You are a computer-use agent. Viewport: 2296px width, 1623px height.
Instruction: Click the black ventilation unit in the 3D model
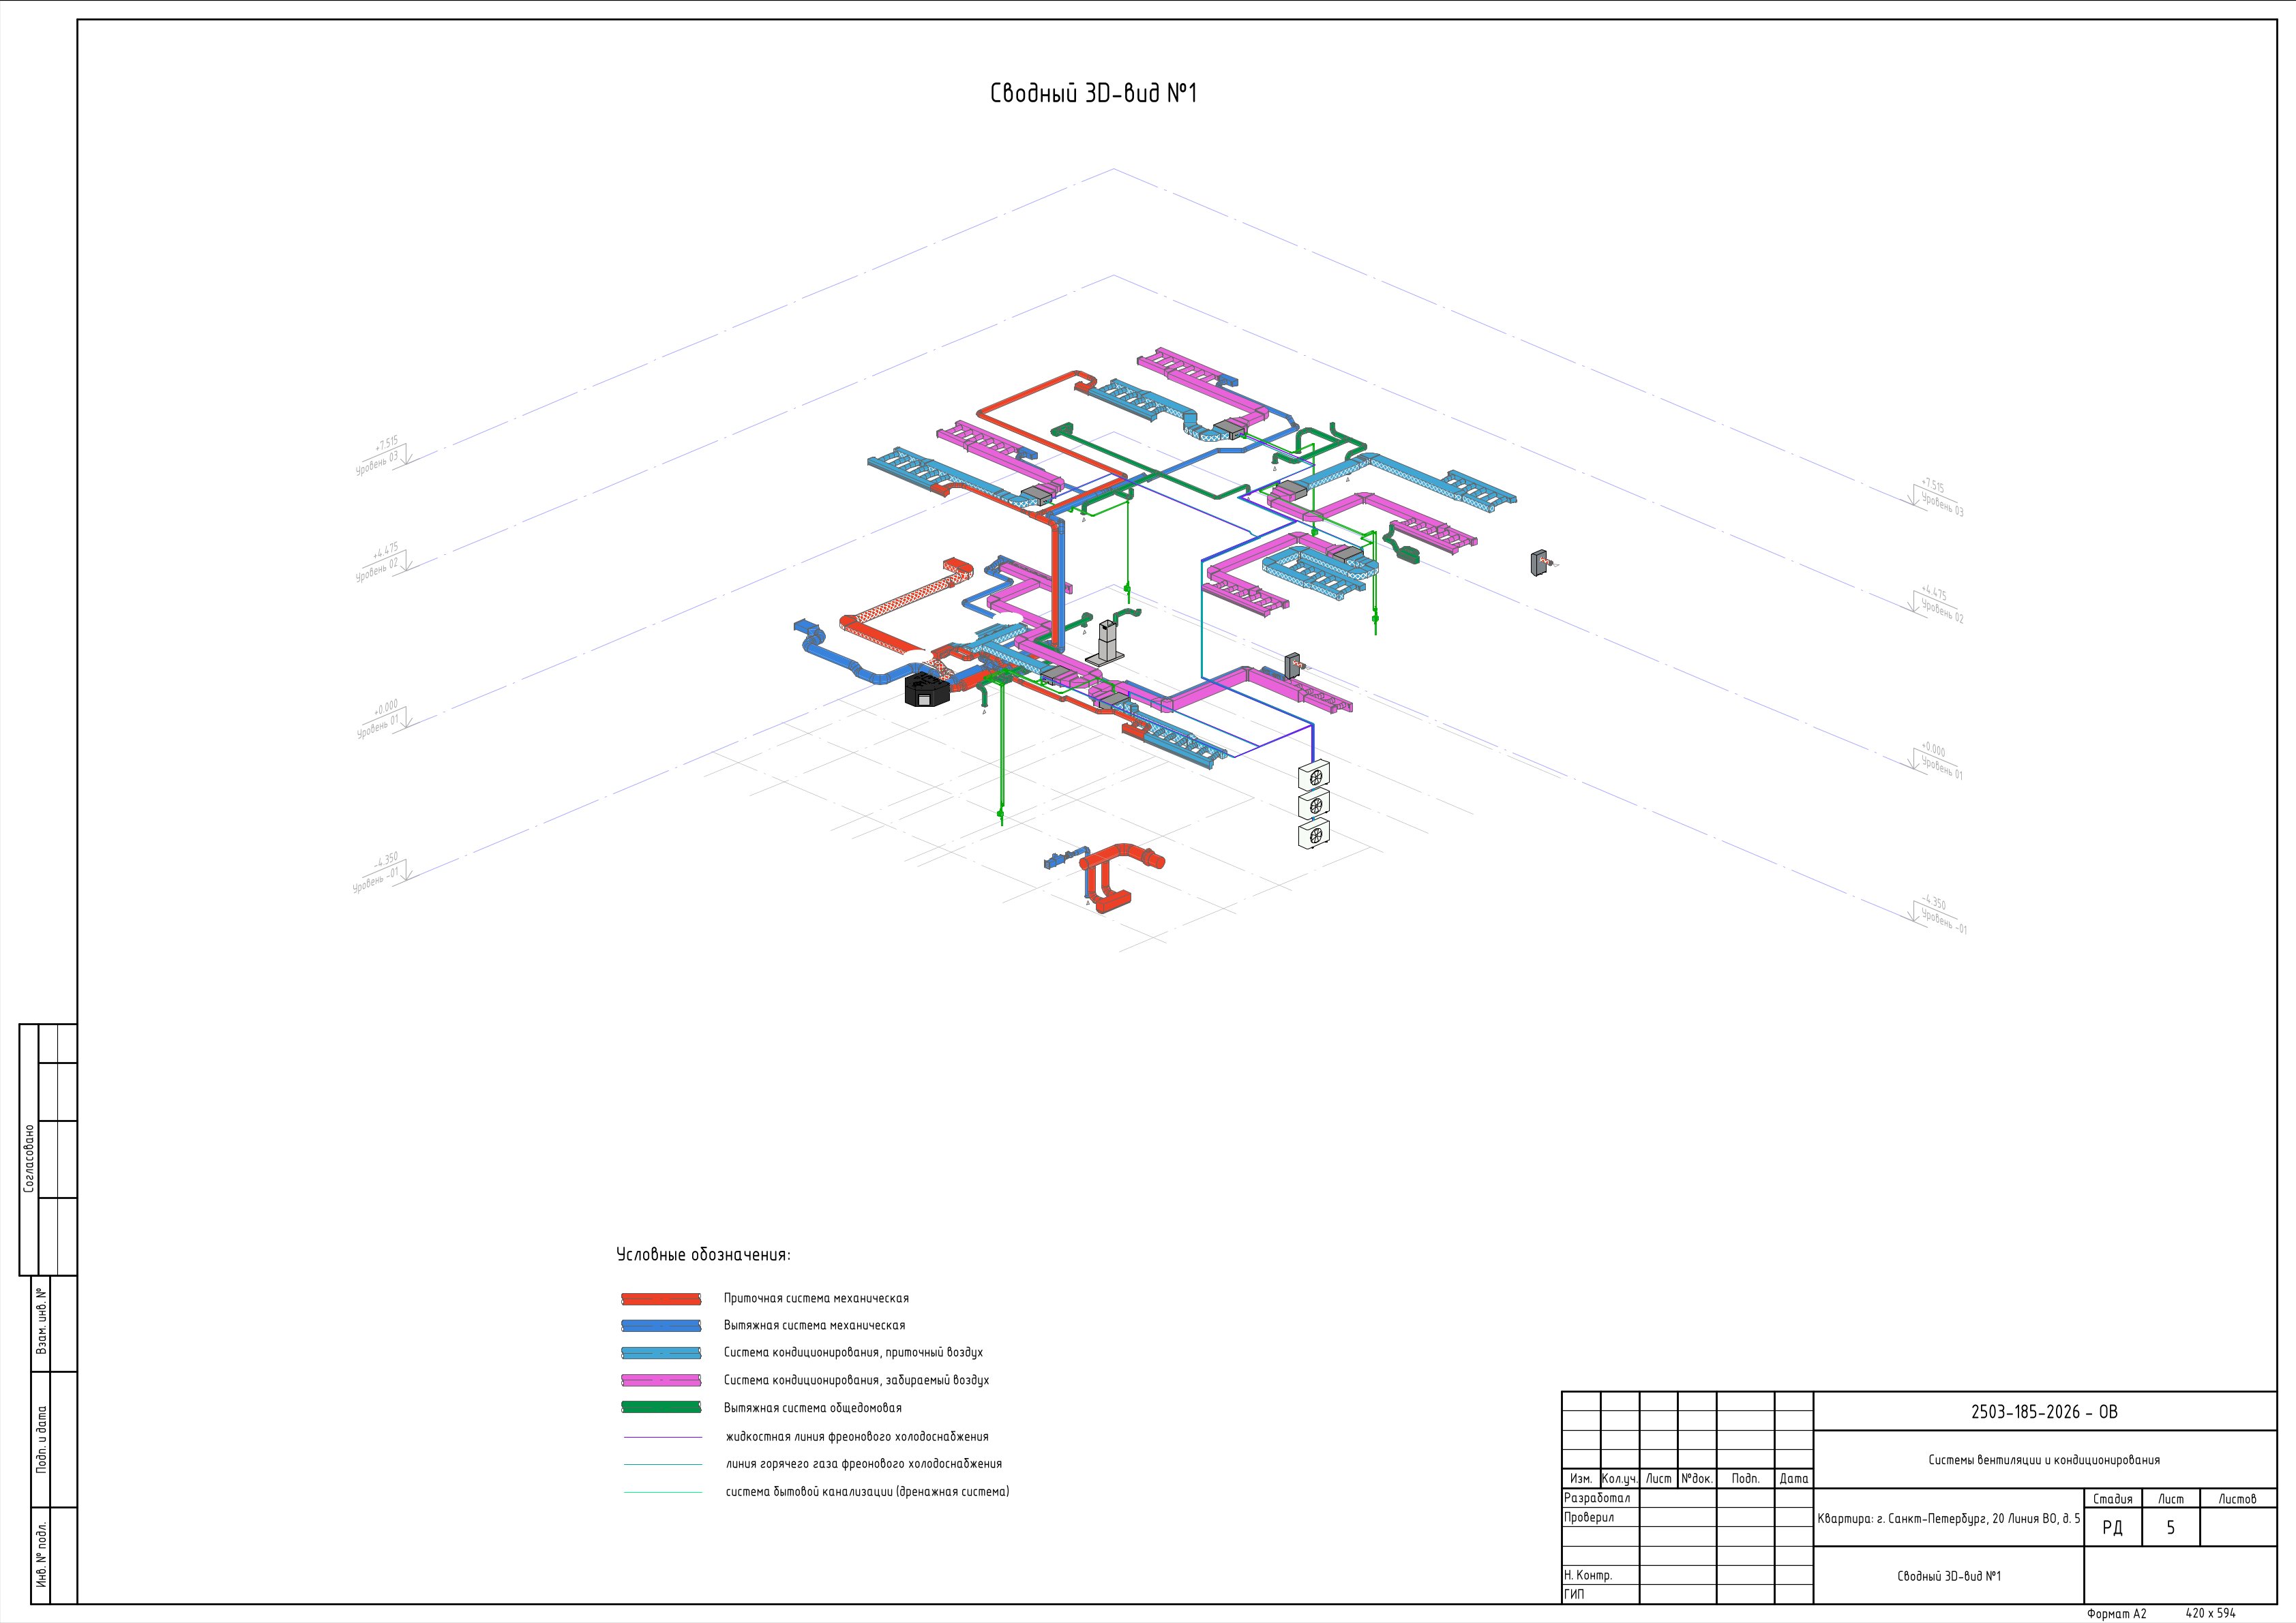(927, 690)
